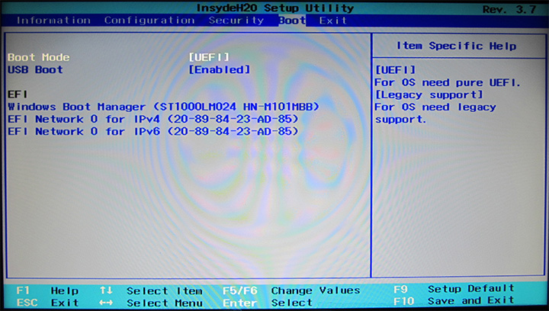
Task: Select the Boot tab
Action: pyautogui.click(x=292, y=21)
